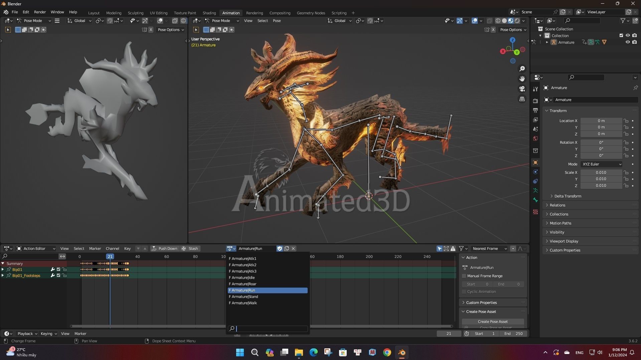
Task: Open the Tool properties tab
Action: click(535, 89)
